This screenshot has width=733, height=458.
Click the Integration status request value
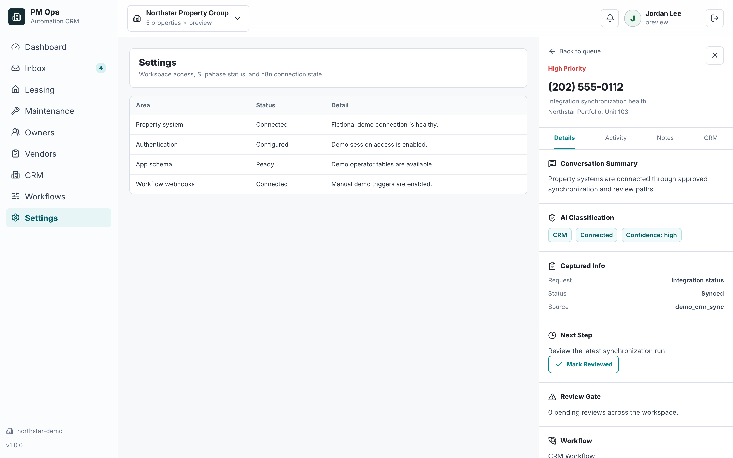click(697, 280)
